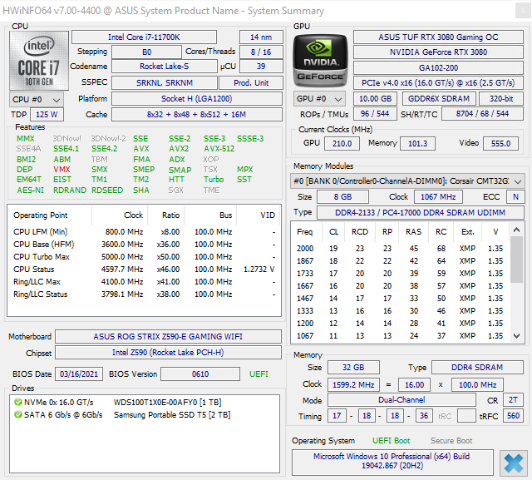The width and height of the screenshot is (532, 480).
Task: Click the CPU Base (HFM) row
Action: pos(144,245)
